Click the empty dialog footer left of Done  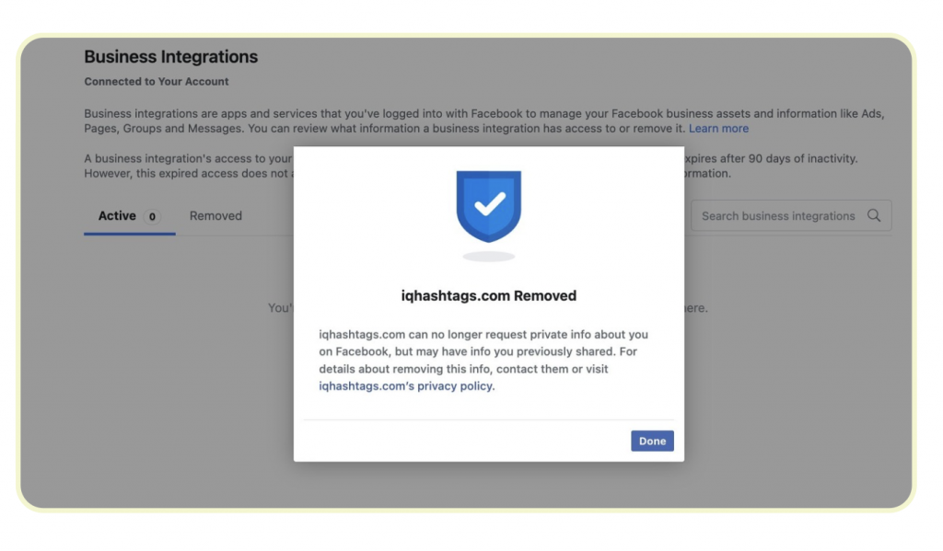(x=460, y=442)
